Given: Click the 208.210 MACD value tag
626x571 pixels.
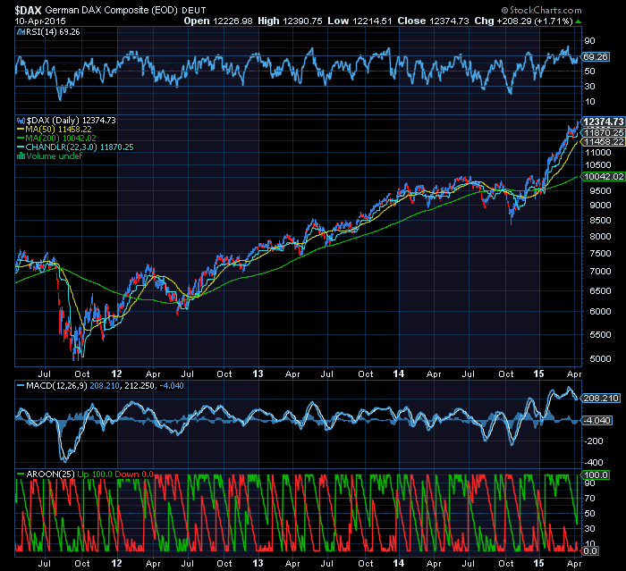Looking at the screenshot, I should coord(601,398).
